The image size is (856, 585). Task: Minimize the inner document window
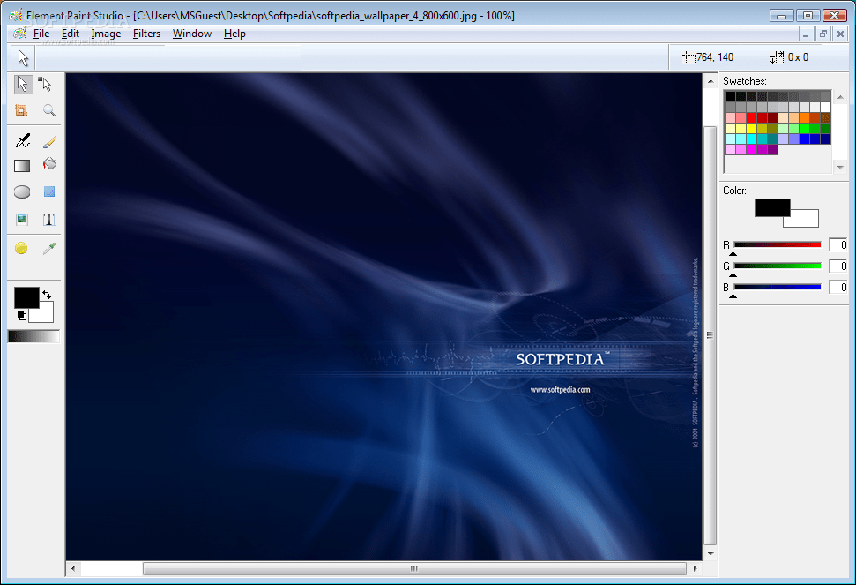pyautogui.click(x=806, y=34)
